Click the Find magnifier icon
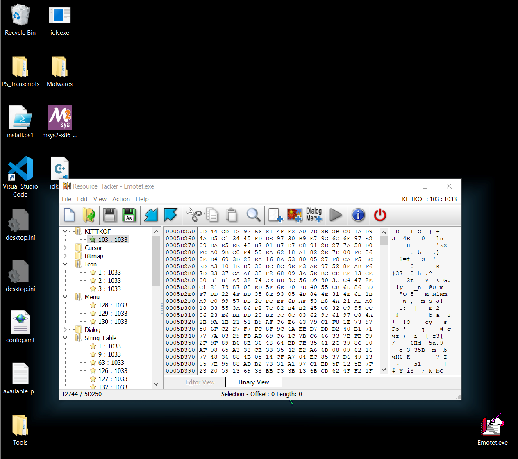The height and width of the screenshot is (459, 518). point(253,215)
